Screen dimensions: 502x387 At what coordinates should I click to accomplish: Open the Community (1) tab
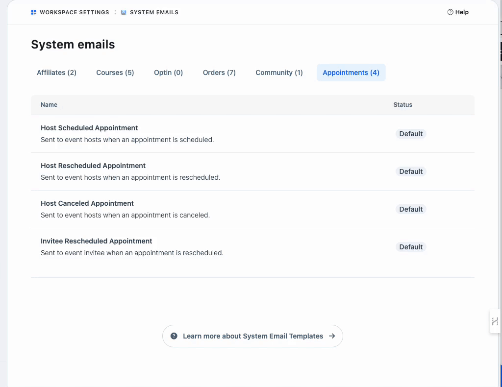point(279,73)
